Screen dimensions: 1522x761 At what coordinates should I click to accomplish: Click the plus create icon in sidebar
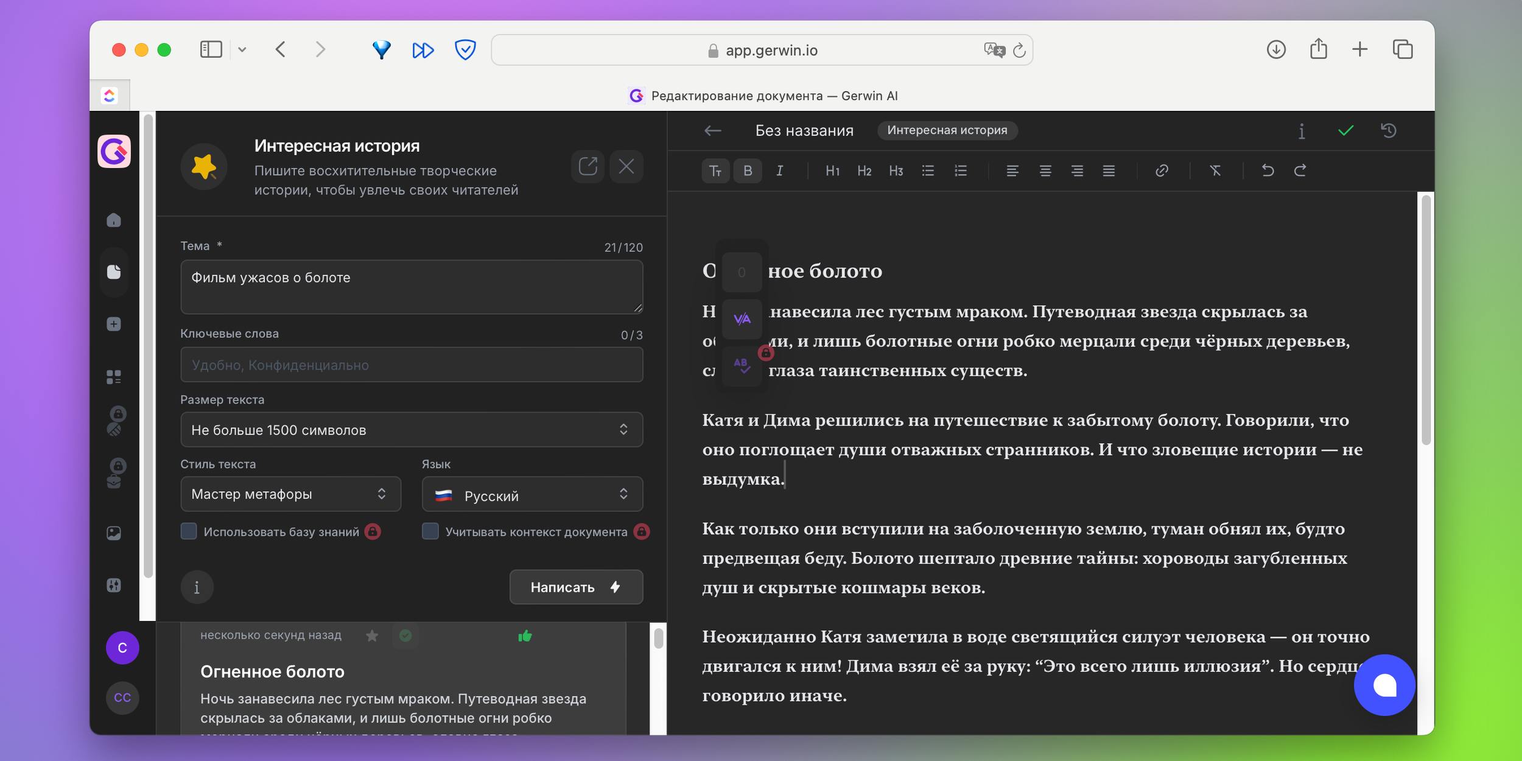click(114, 324)
